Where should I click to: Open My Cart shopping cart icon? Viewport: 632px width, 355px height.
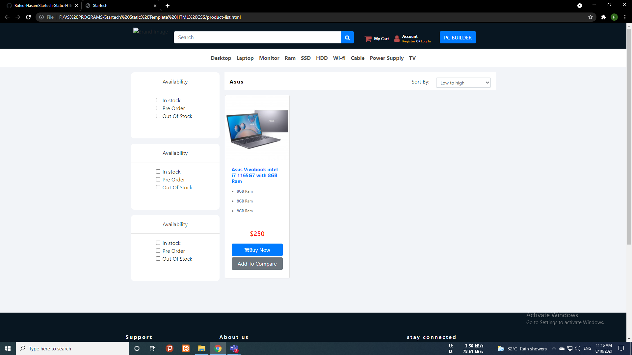click(x=368, y=38)
